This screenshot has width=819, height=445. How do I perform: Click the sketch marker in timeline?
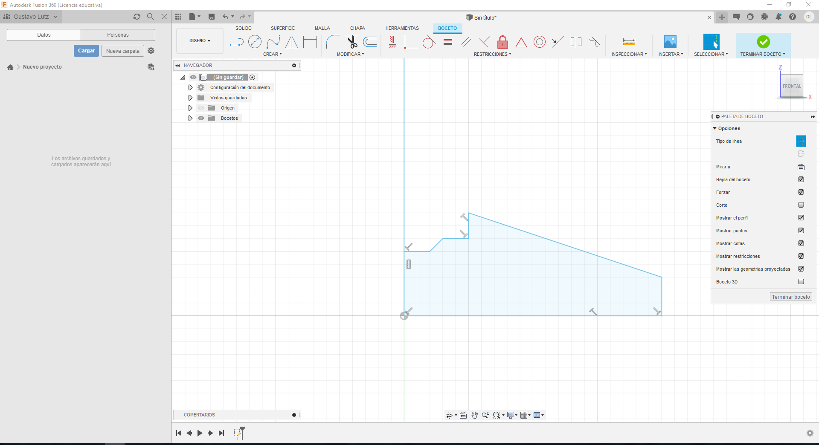point(238,433)
